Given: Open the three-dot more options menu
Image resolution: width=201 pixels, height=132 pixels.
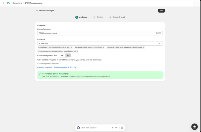Looking at the screenshot, I should pos(196,3).
